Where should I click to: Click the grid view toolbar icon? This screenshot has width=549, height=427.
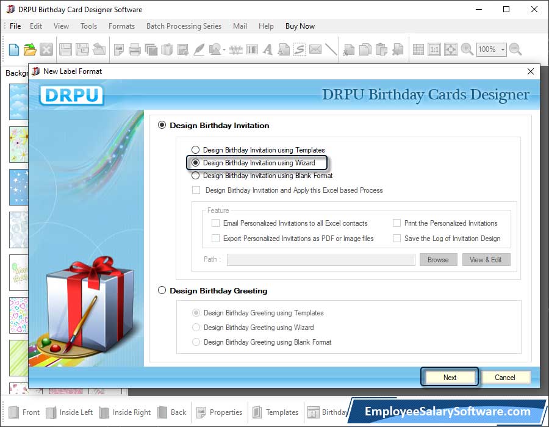(x=418, y=49)
